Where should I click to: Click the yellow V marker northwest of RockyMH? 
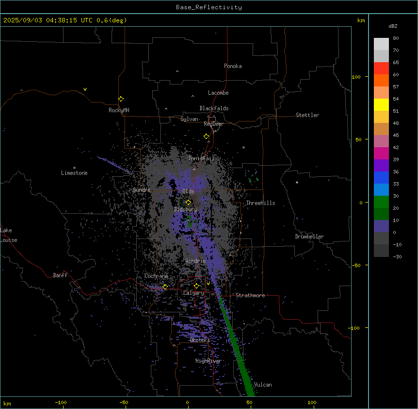pos(85,89)
